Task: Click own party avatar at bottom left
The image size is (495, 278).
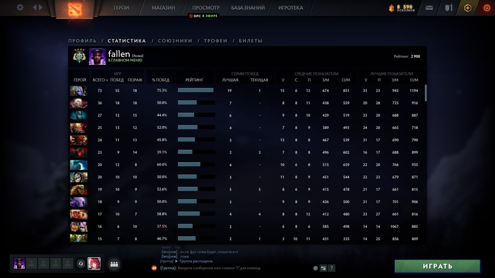Action: click(x=19, y=263)
